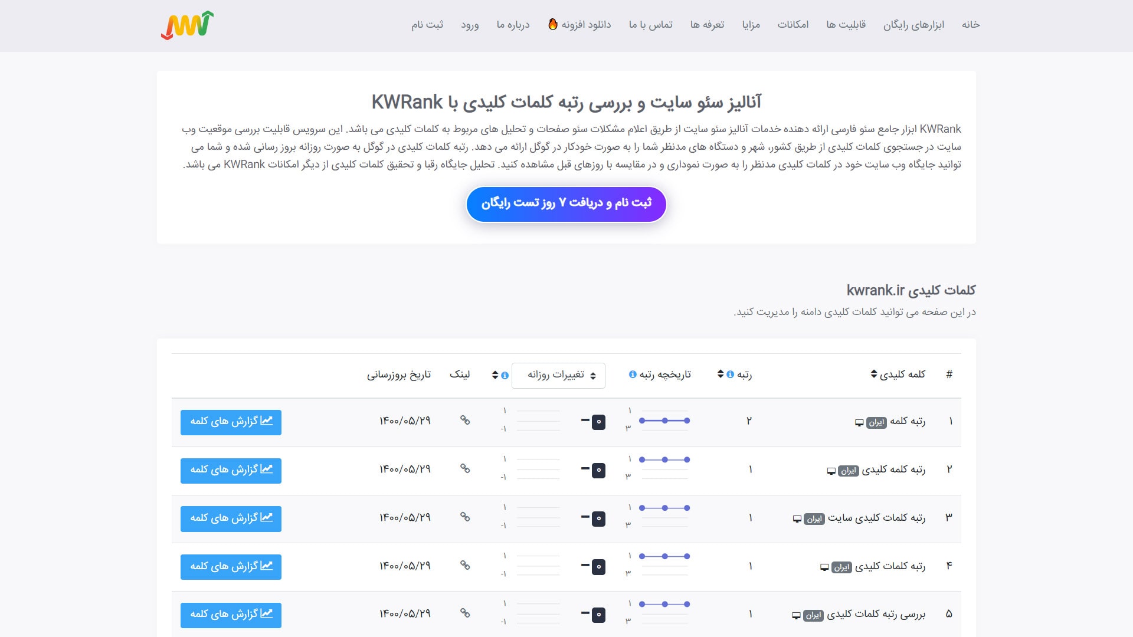Open تماس با ما page

click(651, 24)
